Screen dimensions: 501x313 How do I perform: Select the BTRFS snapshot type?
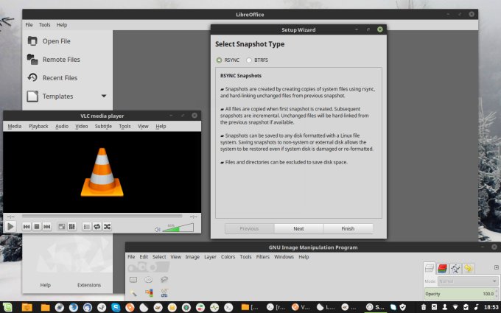[248, 60]
